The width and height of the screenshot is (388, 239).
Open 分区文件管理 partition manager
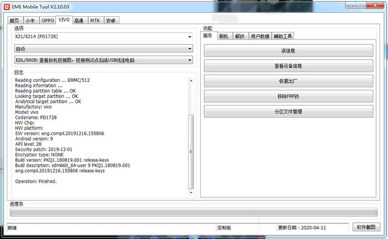(289, 112)
